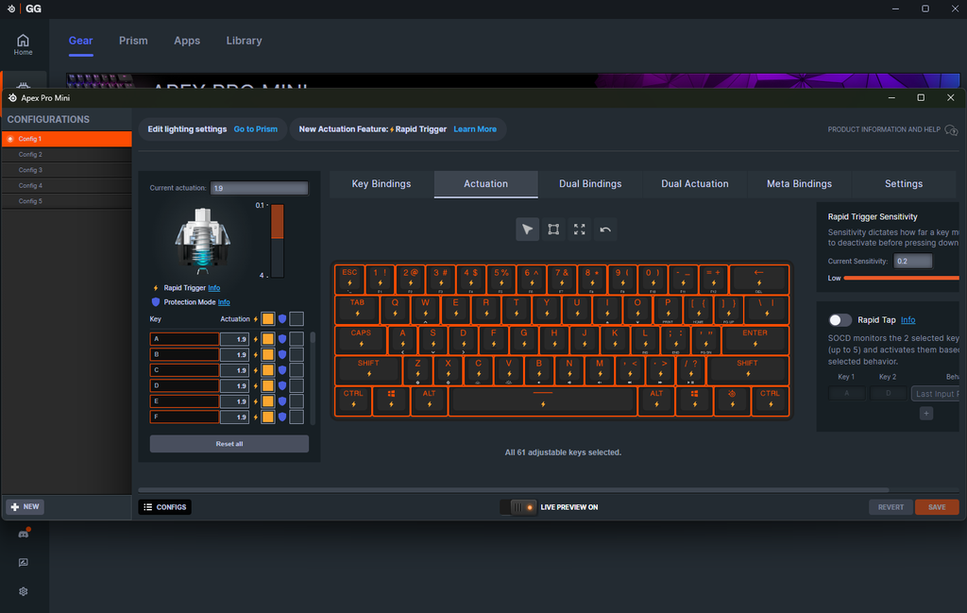Open the Dual Bindings tab
Screen dimensions: 967x613
[590, 184]
